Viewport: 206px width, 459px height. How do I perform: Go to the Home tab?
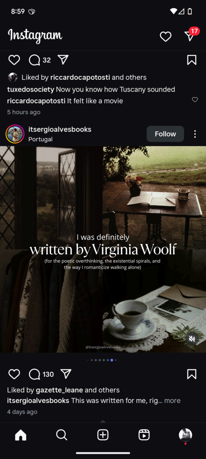click(20, 435)
